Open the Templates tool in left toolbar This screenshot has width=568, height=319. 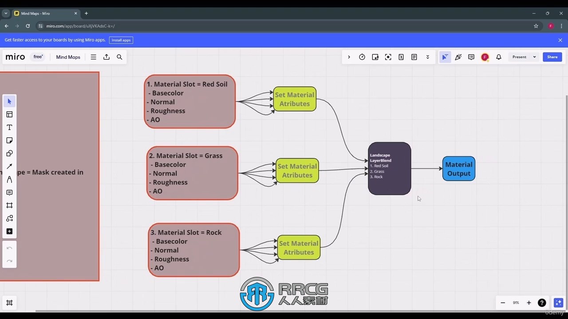tap(9, 114)
